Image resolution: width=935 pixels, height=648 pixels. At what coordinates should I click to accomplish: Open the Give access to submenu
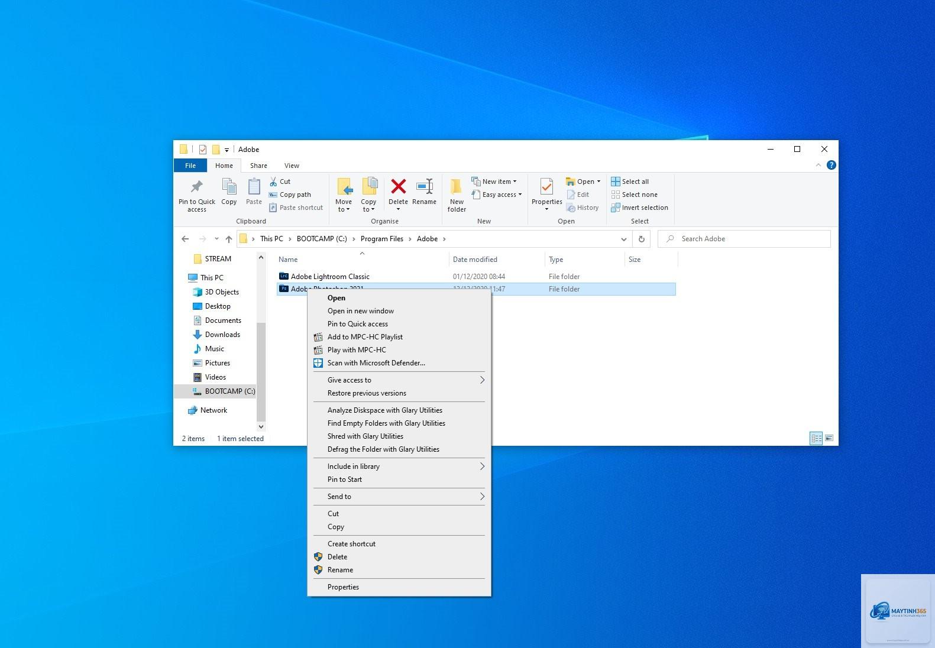click(x=399, y=380)
